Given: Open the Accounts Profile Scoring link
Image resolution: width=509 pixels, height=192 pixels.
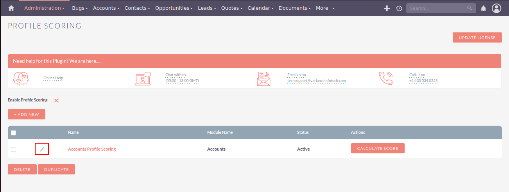Looking at the screenshot, I should [92, 149].
